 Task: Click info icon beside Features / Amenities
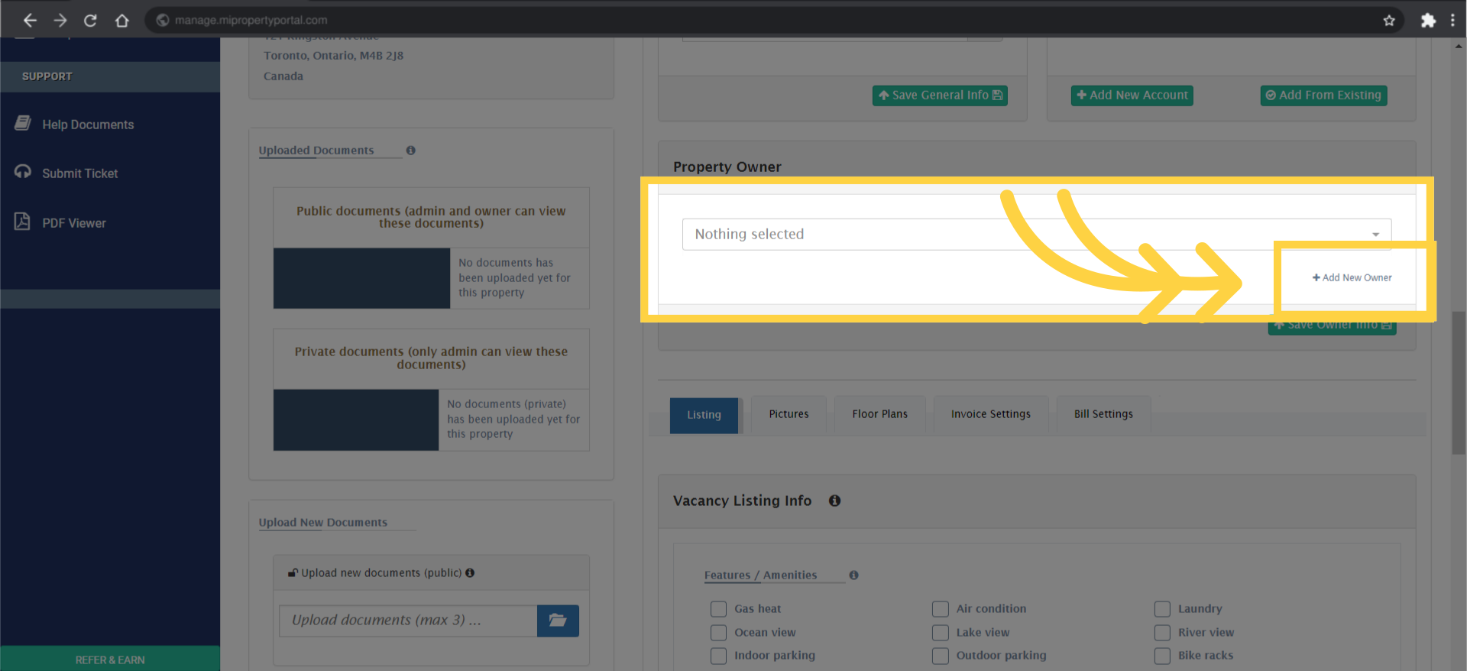click(x=853, y=575)
